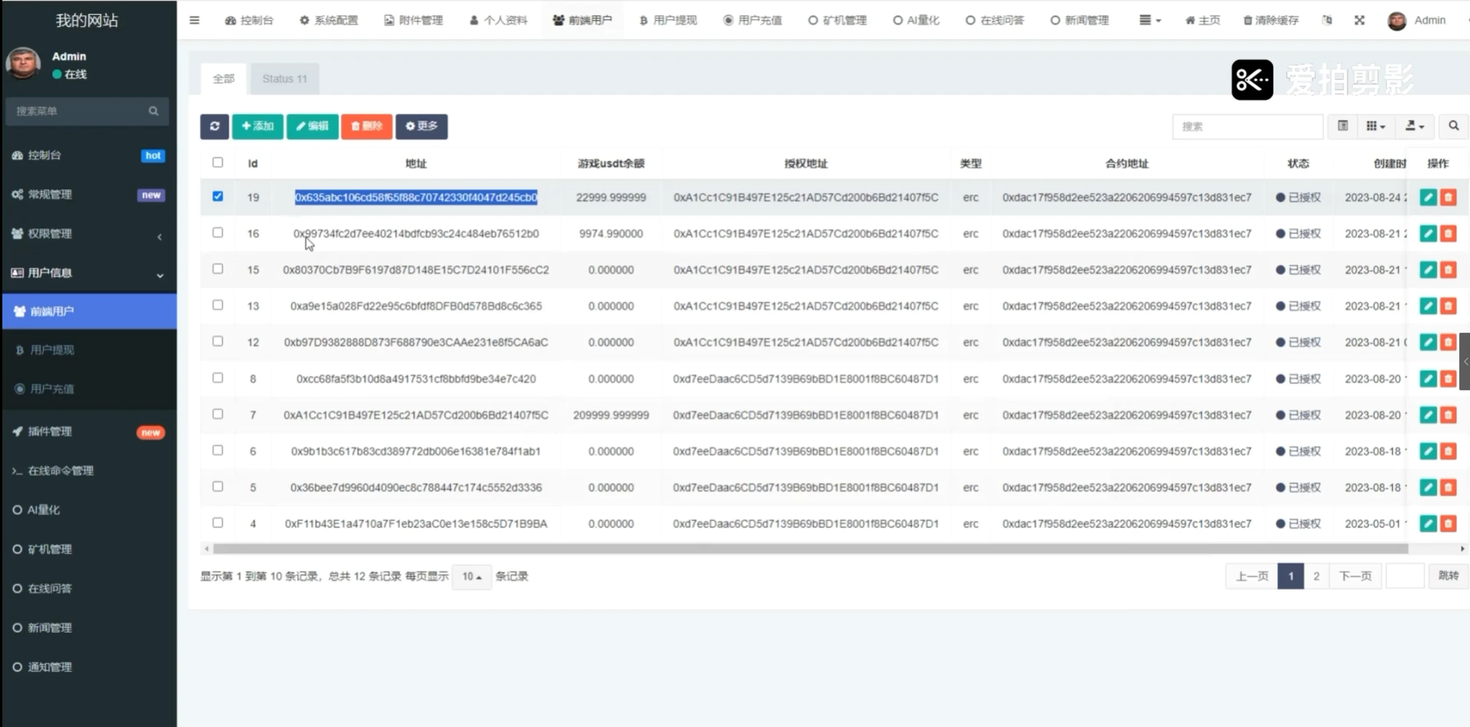The width and height of the screenshot is (1470, 727).
Task: Toggle card view table icon
Action: pos(1342,126)
